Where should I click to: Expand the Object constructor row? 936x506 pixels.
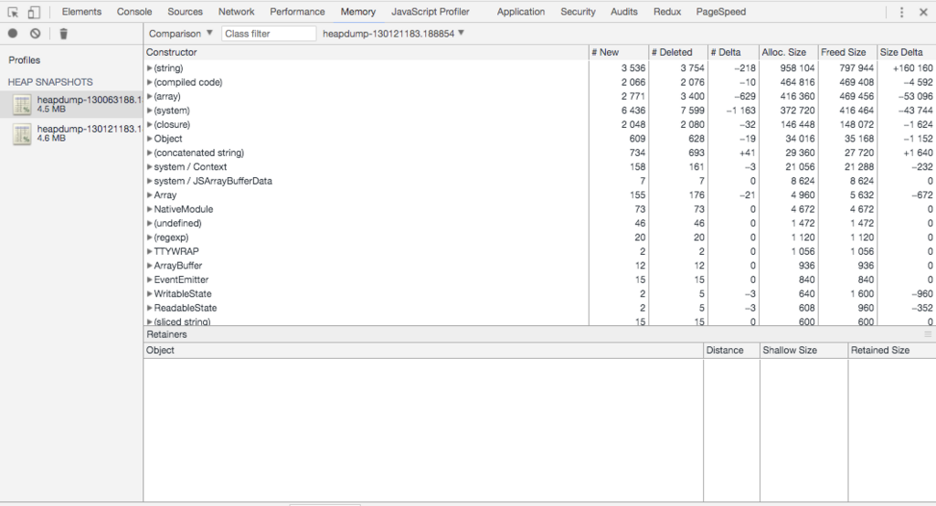coord(149,139)
